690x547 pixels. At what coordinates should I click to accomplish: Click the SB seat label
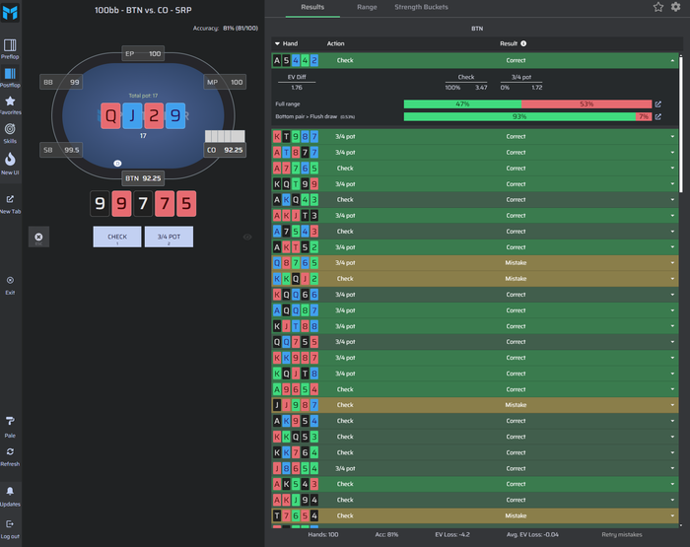[61, 150]
